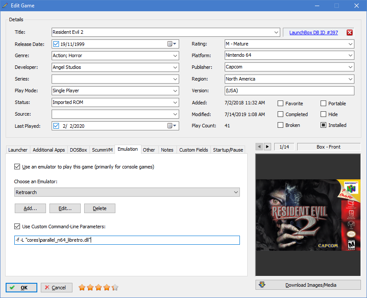Click the Cancel button

[x=56, y=288]
